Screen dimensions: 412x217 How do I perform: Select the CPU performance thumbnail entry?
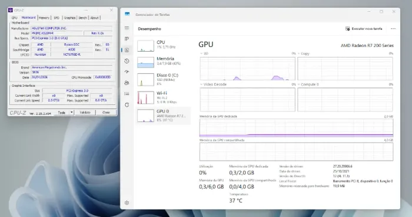pos(163,46)
